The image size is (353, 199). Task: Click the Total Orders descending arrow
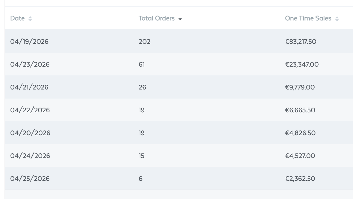click(x=180, y=19)
